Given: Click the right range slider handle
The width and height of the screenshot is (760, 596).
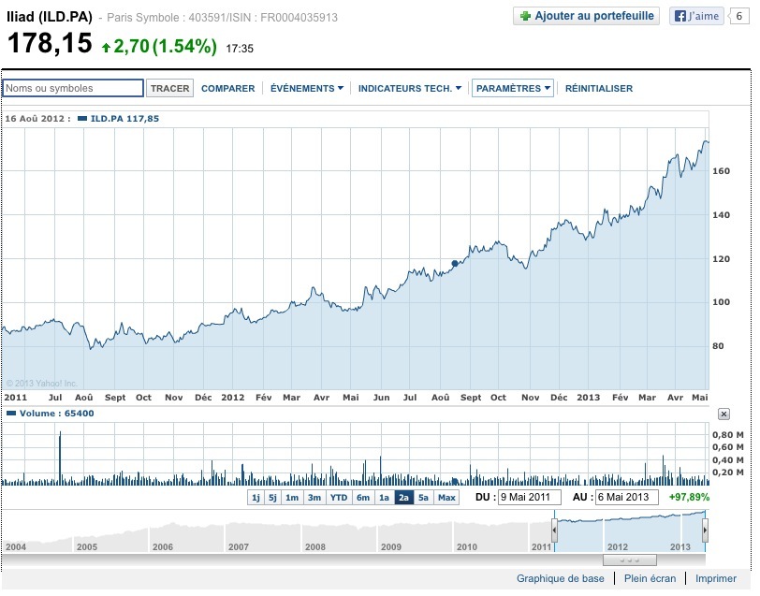Looking at the screenshot, I should click(705, 531).
